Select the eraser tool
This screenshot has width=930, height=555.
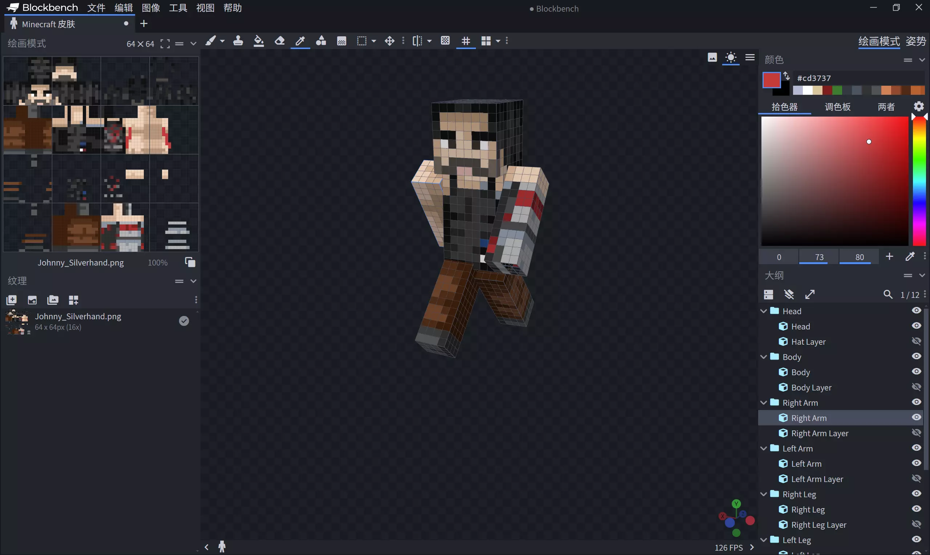click(279, 41)
